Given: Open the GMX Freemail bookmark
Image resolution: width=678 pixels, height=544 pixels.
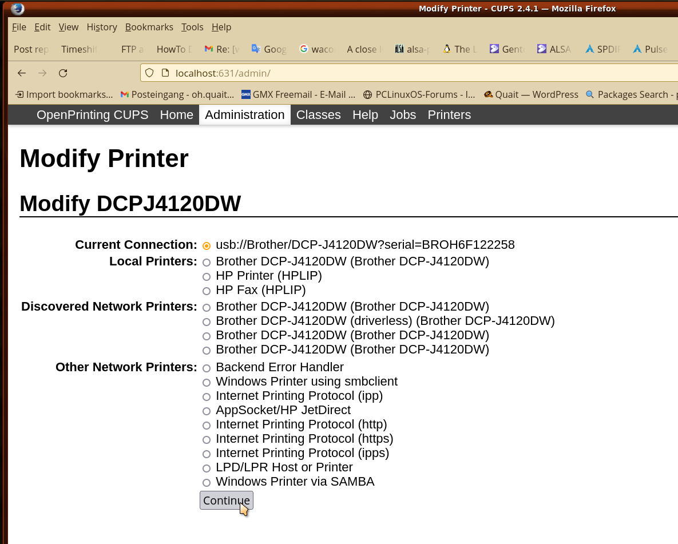Looking at the screenshot, I should pyautogui.click(x=298, y=94).
